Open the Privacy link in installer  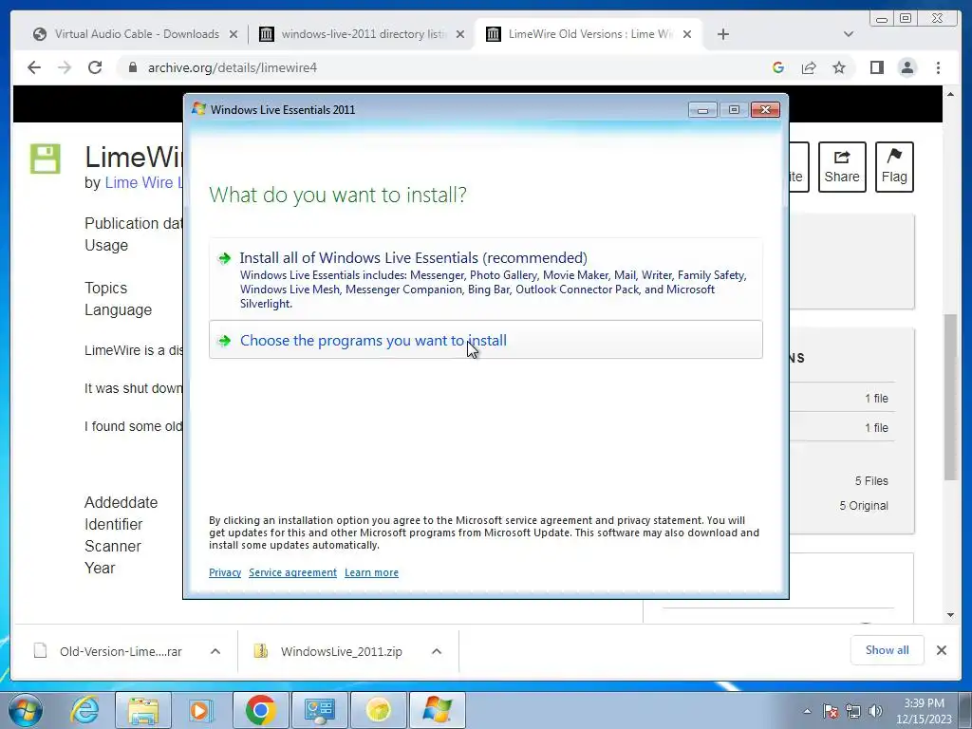(x=225, y=572)
